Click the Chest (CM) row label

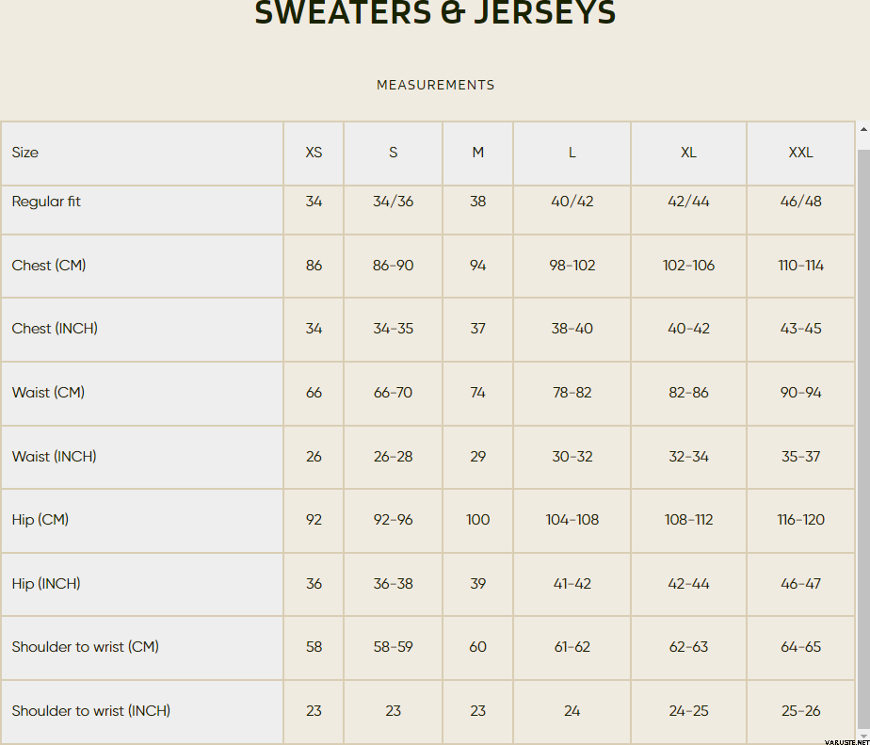49,266
